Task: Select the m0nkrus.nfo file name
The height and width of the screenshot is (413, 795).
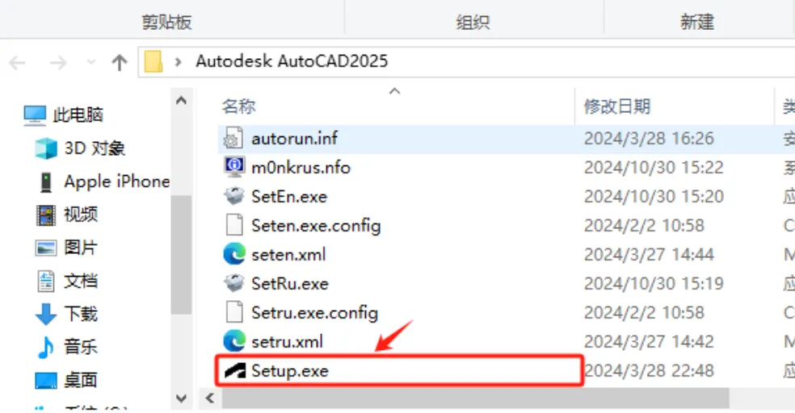Action: click(x=301, y=167)
